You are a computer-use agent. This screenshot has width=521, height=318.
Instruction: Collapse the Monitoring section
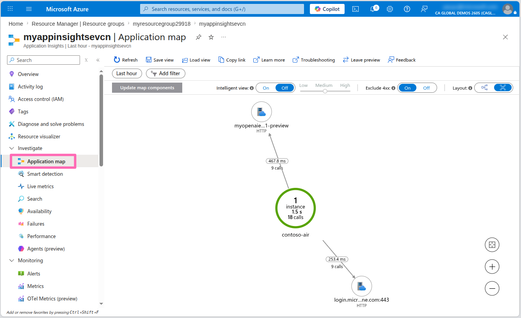pyautogui.click(x=11, y=260)
